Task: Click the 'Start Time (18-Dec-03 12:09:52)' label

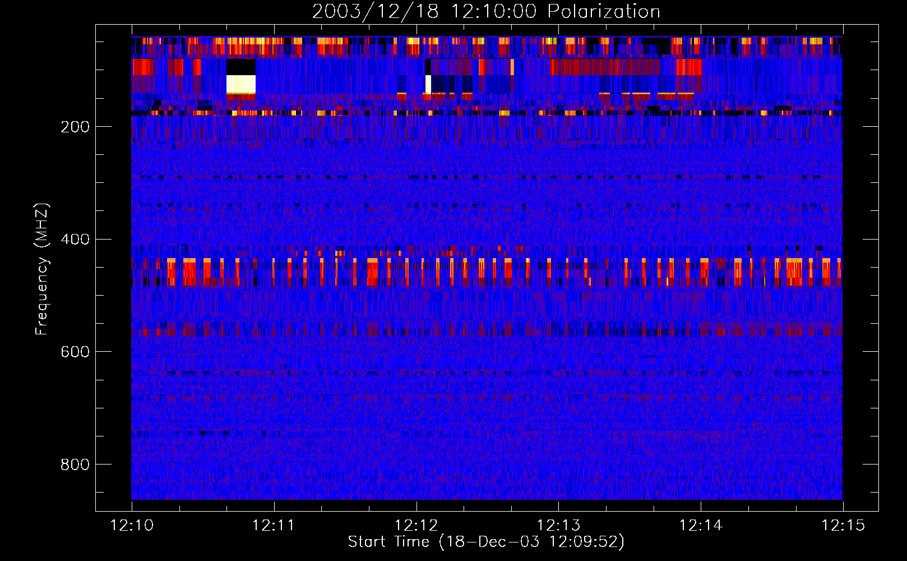Action: 486,542
